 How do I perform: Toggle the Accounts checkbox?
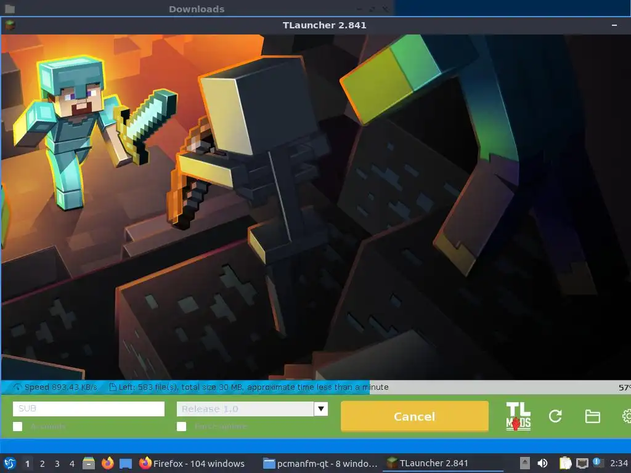[18, 426]
